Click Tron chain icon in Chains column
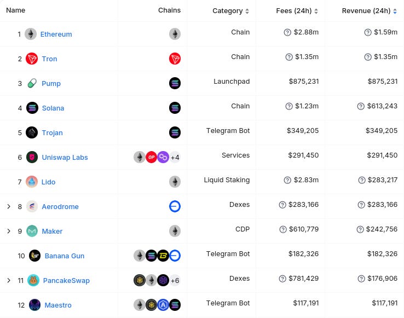The width and height of the screenshot is (404, 318). coord(175,59)
